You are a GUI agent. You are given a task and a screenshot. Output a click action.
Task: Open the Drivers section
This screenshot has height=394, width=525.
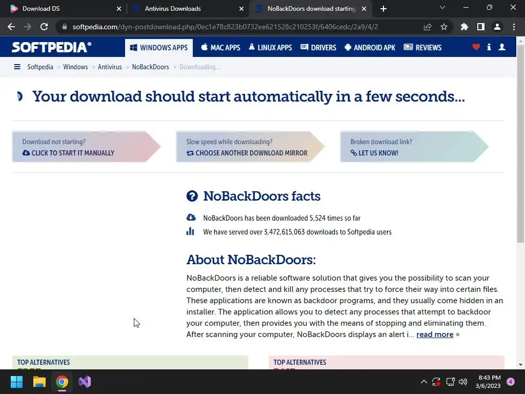[318, 48]
